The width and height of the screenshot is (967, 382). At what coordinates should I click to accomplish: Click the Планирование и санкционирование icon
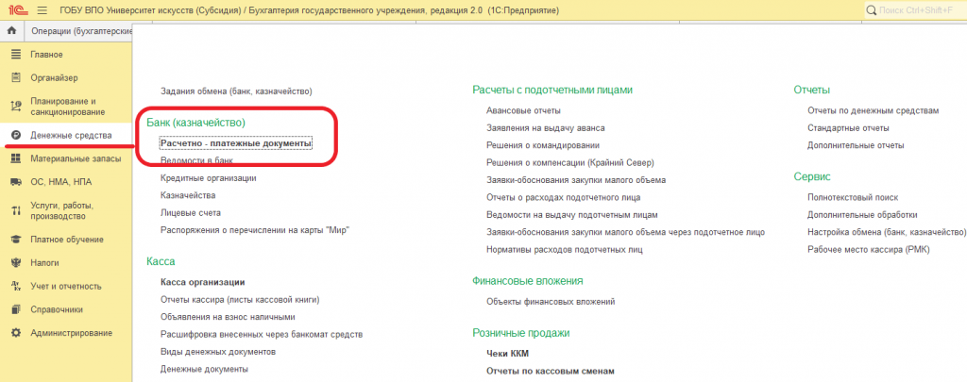pyautogui.click(x=17, y=107)
